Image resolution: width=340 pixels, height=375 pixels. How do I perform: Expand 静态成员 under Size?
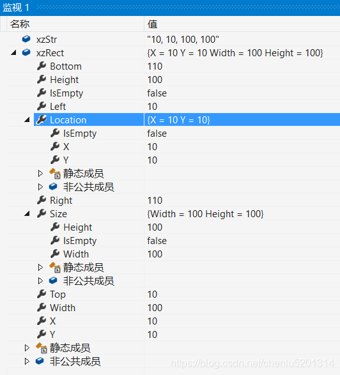pyautogui.click(x=40, y=267)
